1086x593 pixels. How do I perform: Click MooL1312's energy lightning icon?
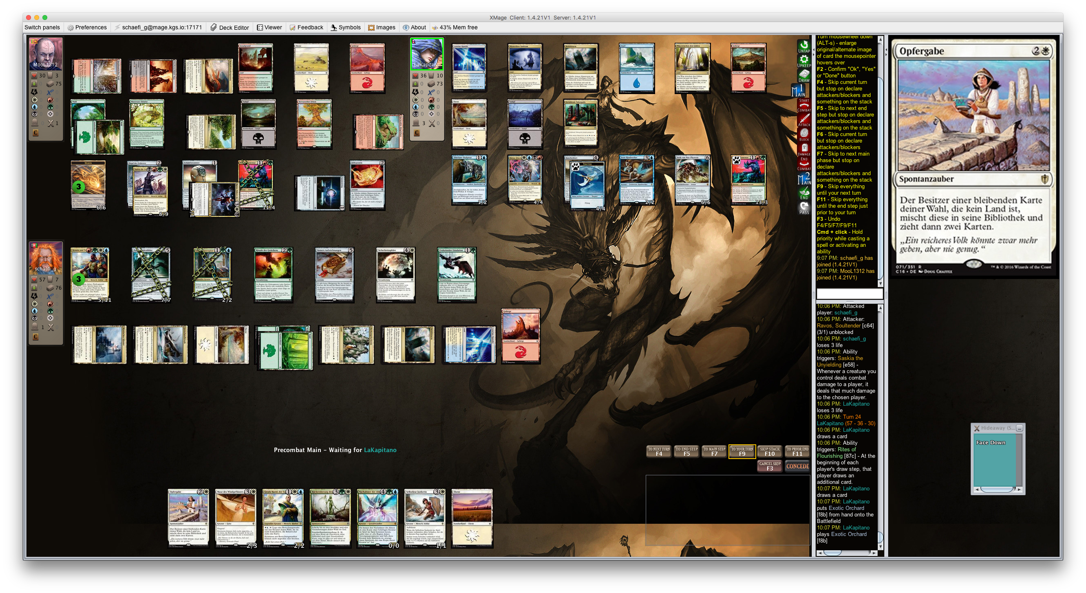pyautogui.click(x=35, y=92)
